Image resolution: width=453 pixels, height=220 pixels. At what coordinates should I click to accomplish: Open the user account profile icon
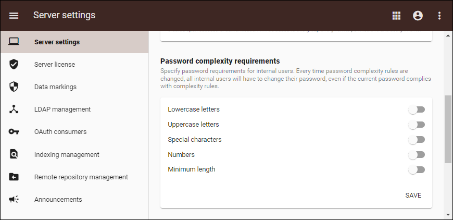(x=418, y=16)
